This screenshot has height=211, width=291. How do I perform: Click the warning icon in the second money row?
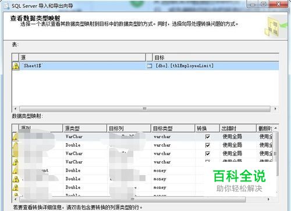pos(16,179)
